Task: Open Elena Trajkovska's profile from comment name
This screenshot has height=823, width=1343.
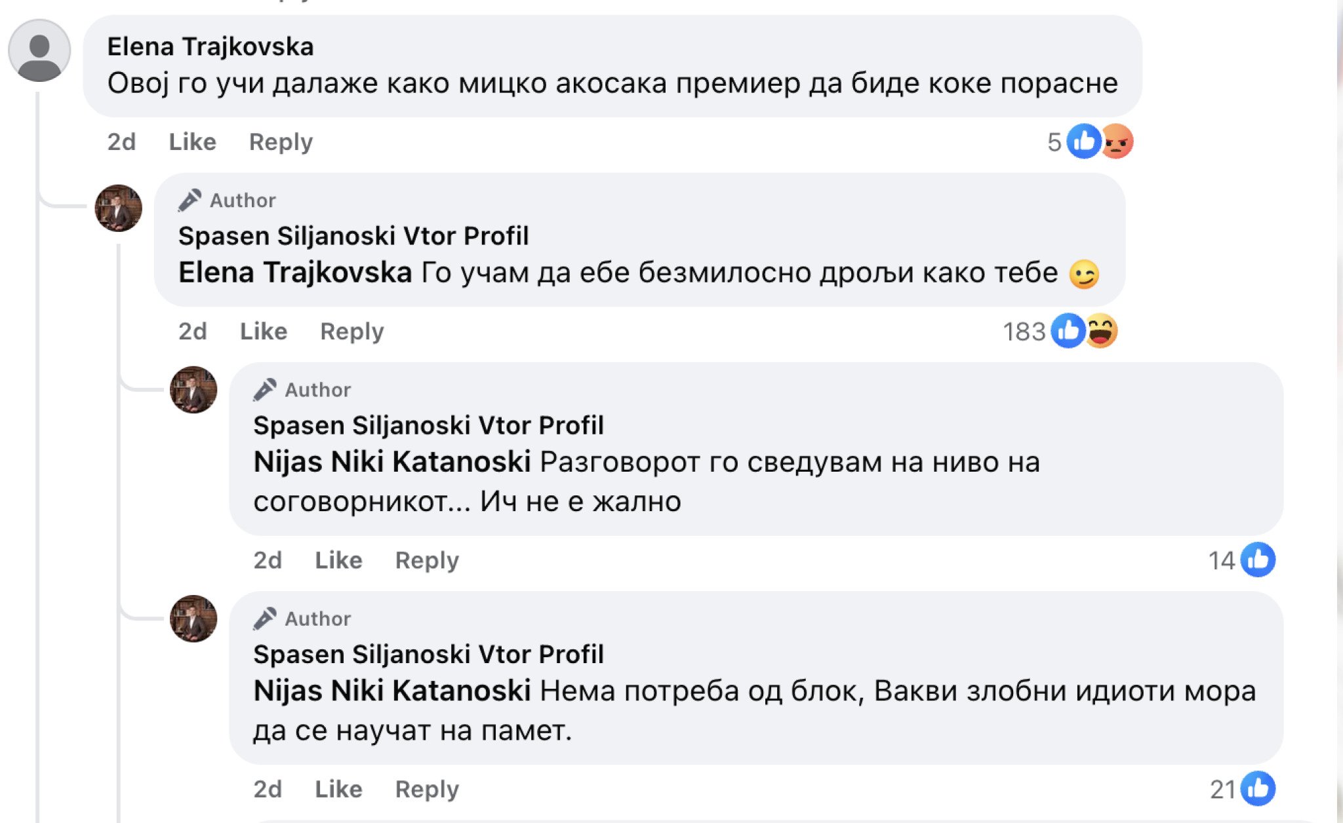Action: [x=210, y=47]
